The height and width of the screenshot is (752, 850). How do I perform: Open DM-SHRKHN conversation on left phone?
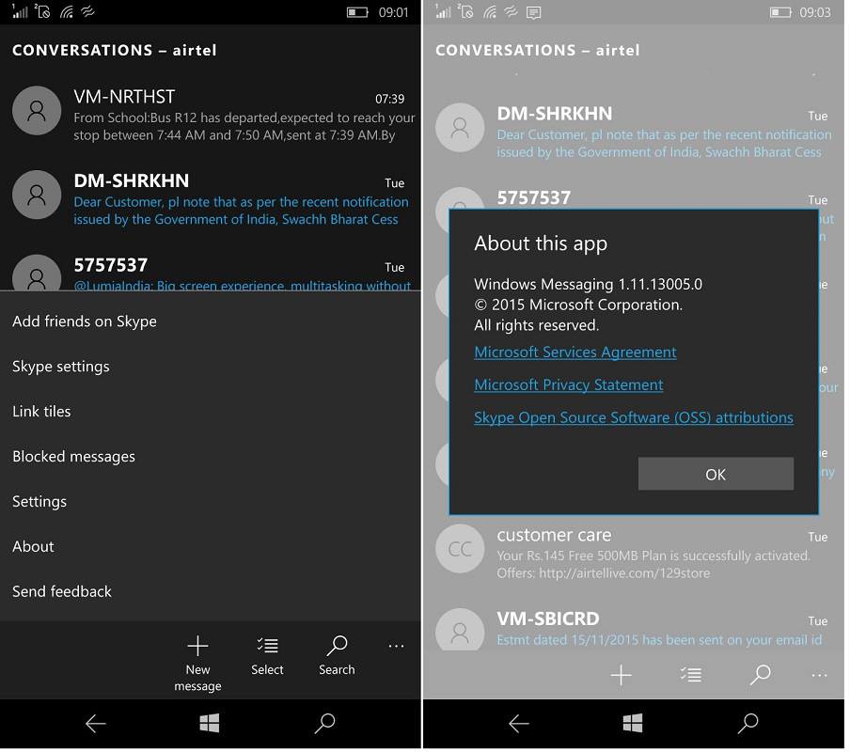[212, 200]
